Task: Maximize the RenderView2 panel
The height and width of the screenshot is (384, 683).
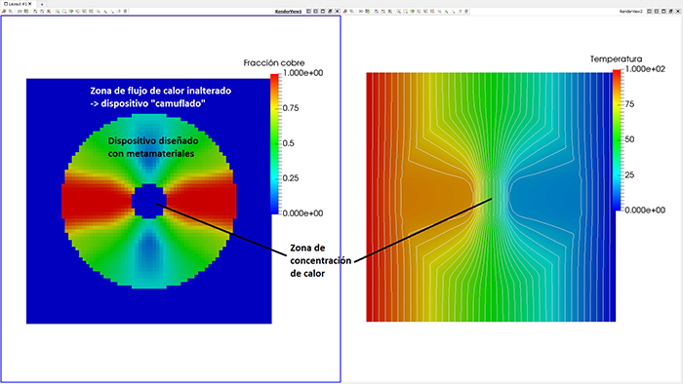Action: click(x=663, y=12)
